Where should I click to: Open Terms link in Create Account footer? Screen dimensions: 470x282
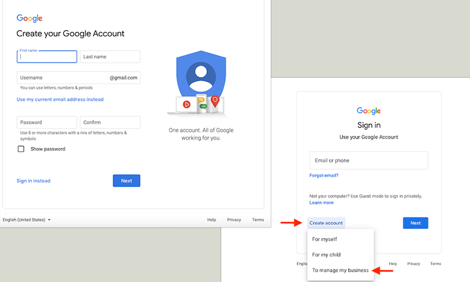pos(258,220)
